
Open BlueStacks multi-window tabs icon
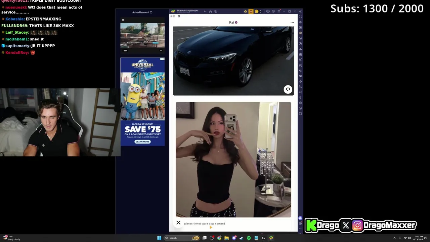(x=216, y=11)
